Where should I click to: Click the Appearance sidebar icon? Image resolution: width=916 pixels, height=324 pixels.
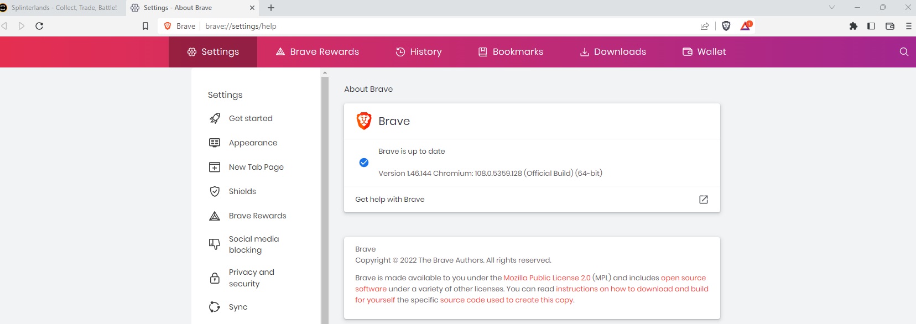(x=215, y=143)
